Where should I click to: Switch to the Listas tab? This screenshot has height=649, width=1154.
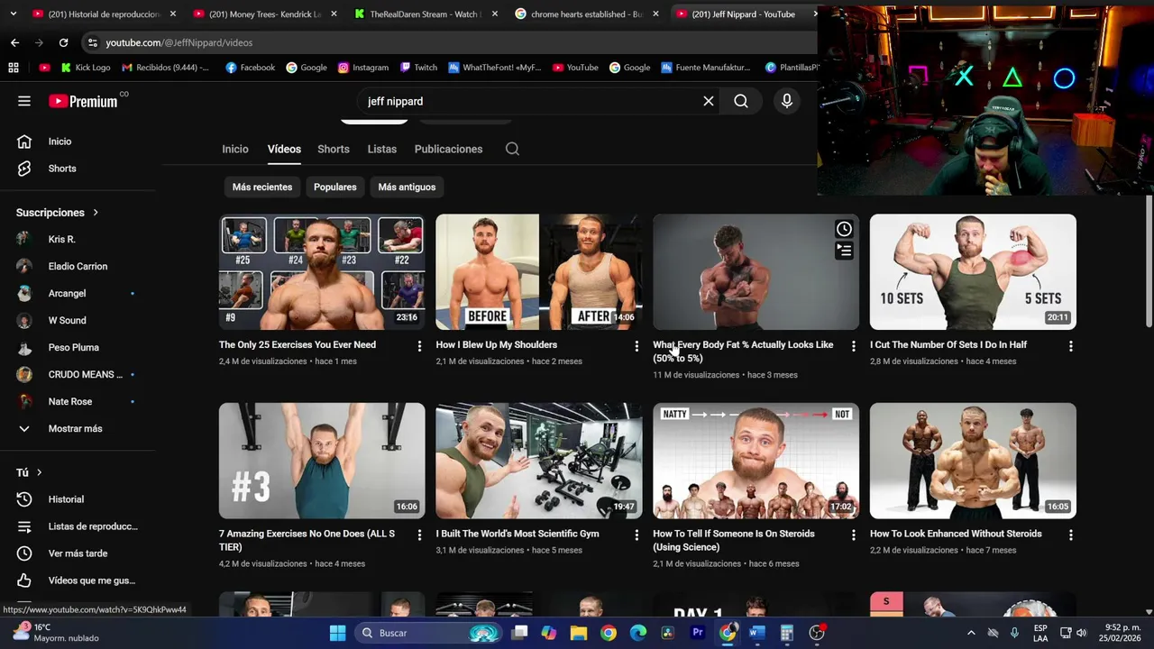pyautogui.click(x=382, y=149)
